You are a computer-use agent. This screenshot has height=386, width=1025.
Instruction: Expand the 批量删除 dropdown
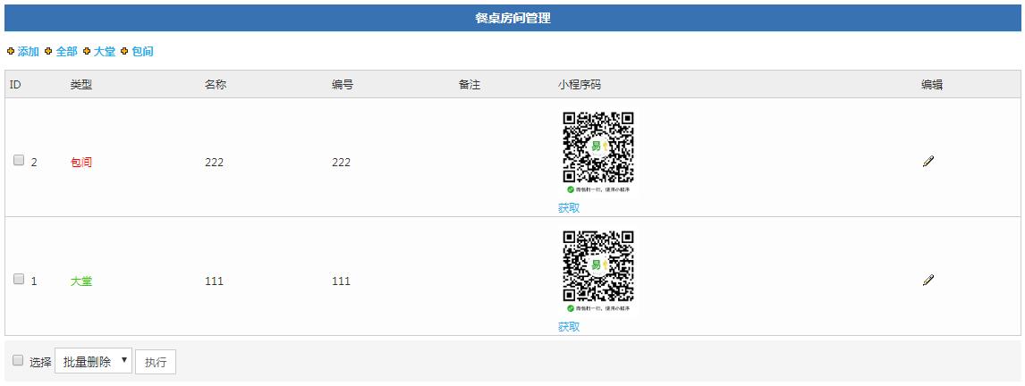pos(94,361)
